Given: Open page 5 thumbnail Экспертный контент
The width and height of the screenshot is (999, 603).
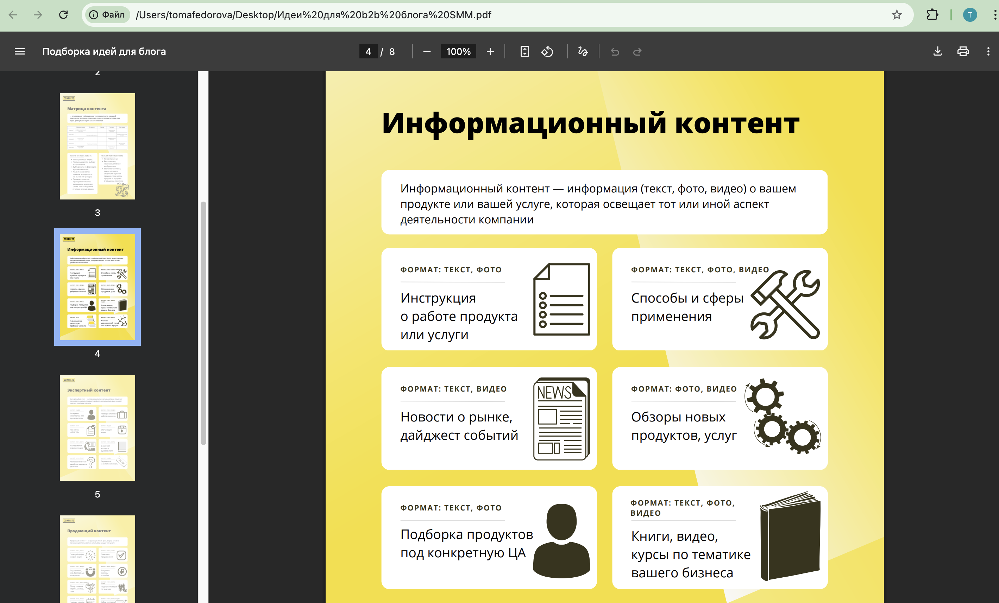Looking at the screenshot, I should pyautogui.click(x=97, y=428).
